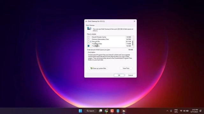204x114 pixels.
Task: Click the Disk Cleanup drive icon
Action: [x=89, y=28]
